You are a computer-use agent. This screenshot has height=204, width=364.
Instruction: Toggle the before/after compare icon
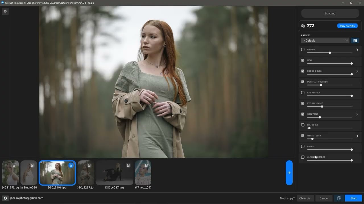tap(5, 11)
